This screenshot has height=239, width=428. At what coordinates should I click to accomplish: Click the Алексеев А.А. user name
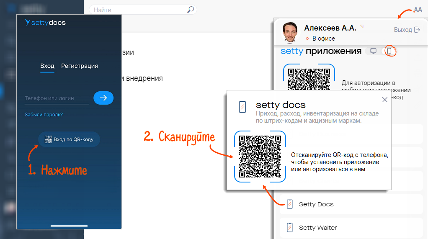[330, 28]
